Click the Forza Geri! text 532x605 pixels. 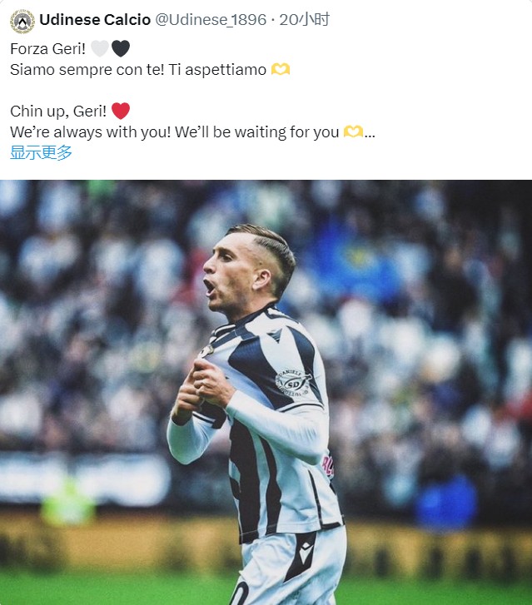coord(48,49)
